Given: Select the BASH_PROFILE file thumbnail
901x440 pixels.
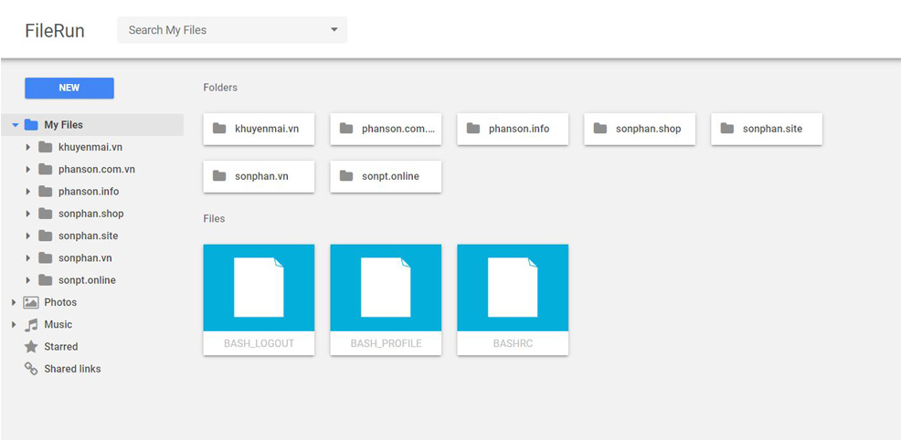Looking at the screenshot, I should click(x=386, y=288).
